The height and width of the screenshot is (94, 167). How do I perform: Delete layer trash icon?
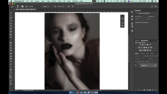(156, 90)
